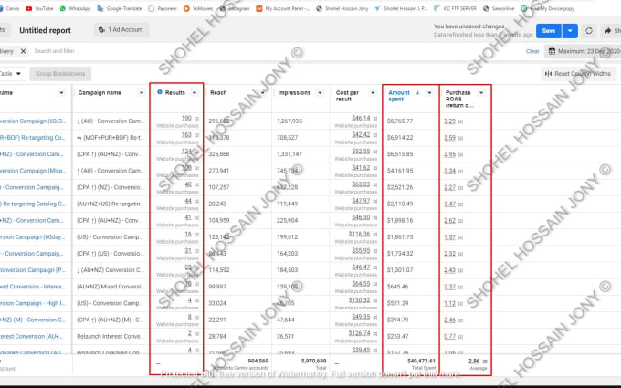Click the 1,331,147 impressions cell
This screenshot has height=388, width=621.
289,154
